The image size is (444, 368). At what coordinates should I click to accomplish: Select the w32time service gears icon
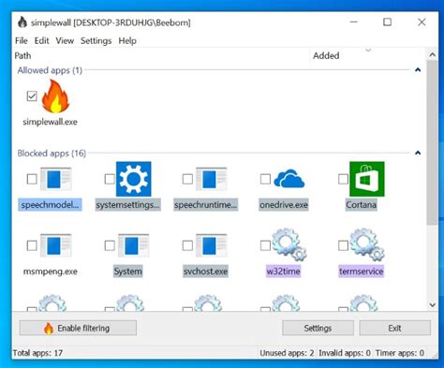(289, 244)
